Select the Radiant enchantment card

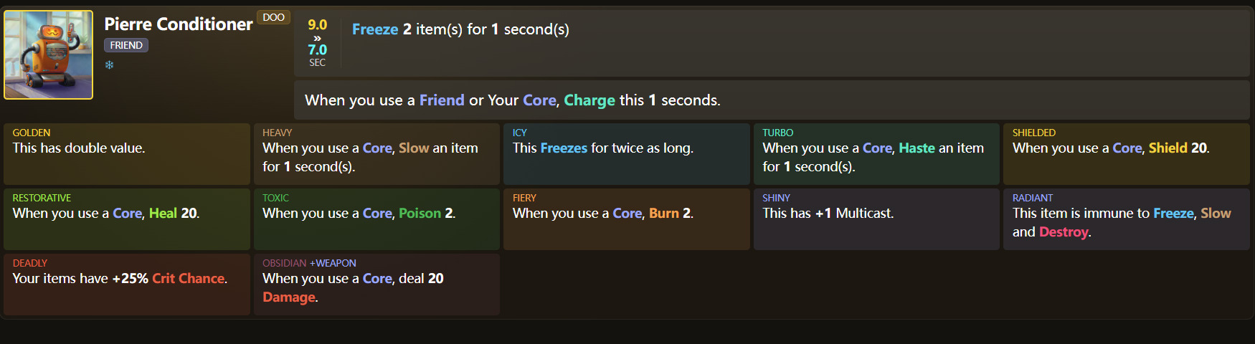click(1126, 219)
